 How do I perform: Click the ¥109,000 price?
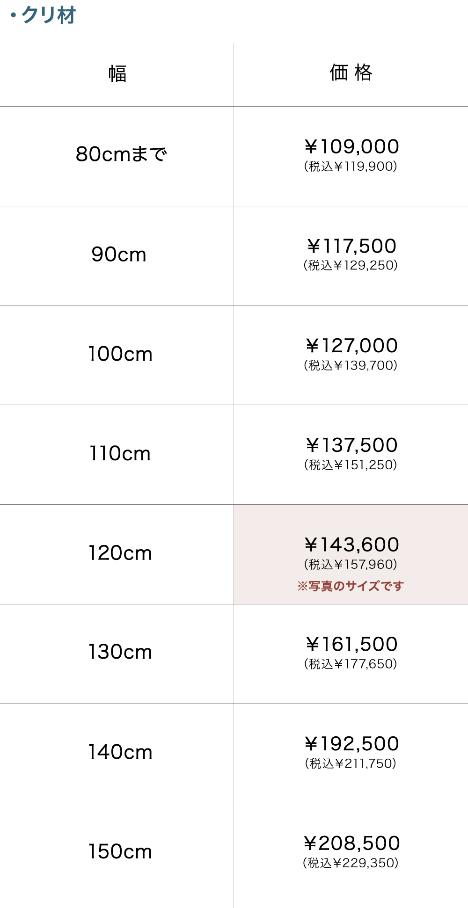pos(351,146)
